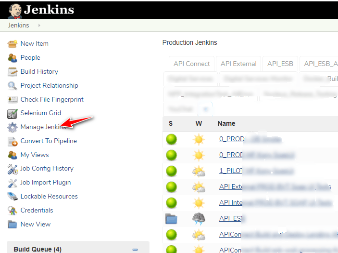338x253 pixels.
Task: Open the Jenkins breadcrumb link
Action: [19, 25]
